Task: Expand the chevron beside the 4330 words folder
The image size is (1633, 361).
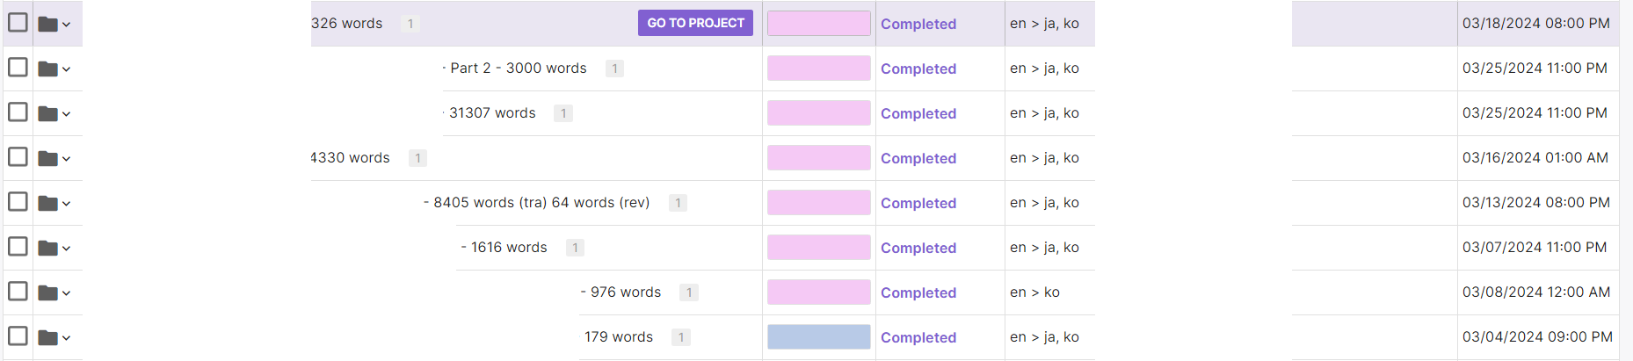Action: [x=67, y=160]
